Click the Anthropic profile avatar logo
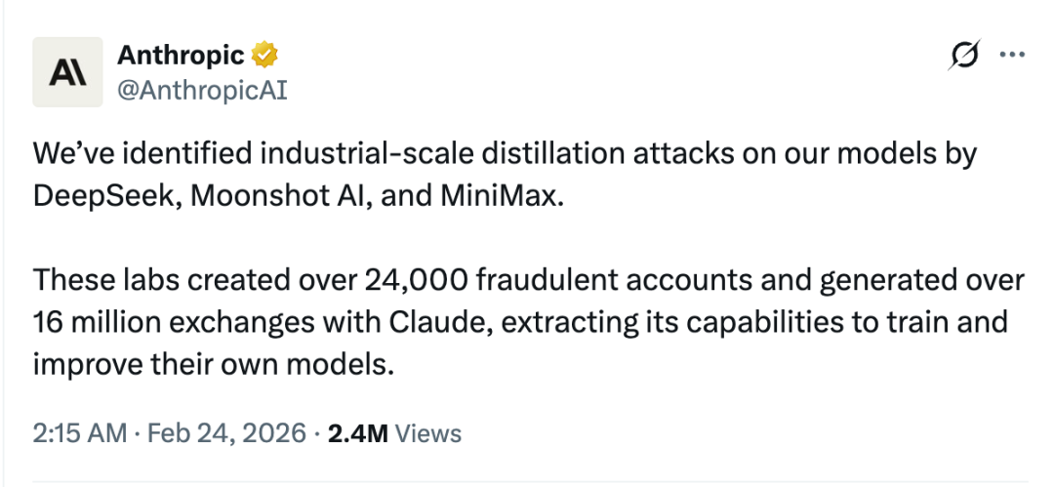Image resolution: width=1054 pixels, height=487 pixels. point(67,71)
